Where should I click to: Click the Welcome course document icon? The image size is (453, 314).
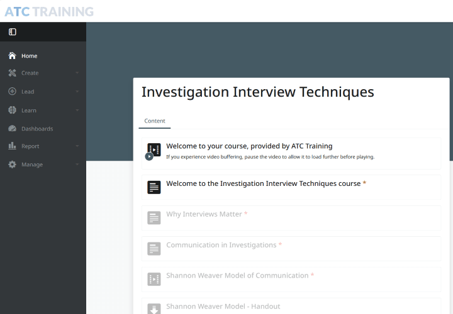tap(154, 187)
